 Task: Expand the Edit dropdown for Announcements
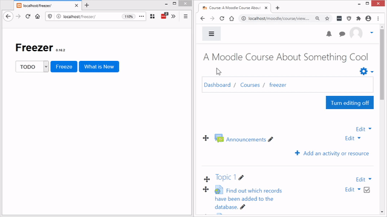[353, 138]
